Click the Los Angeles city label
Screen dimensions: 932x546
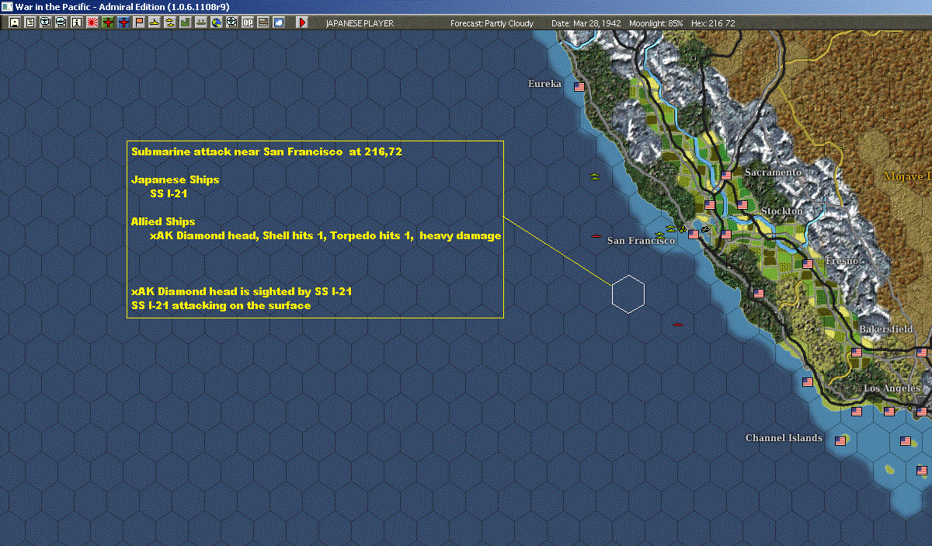tap(892, 388)
